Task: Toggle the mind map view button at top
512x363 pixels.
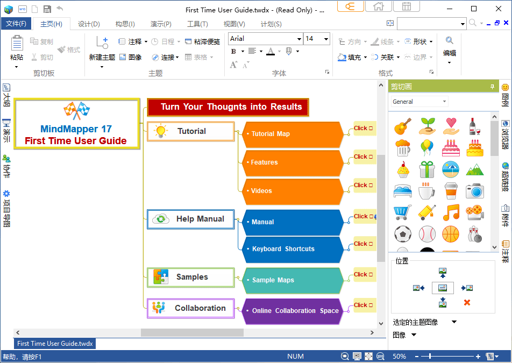Action: pyautogui.click(x=350, y=6)
